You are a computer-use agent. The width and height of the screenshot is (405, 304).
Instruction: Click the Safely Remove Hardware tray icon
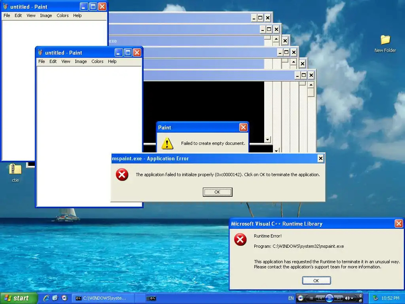tap(376, 298)
